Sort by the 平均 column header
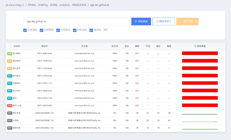Image resolution: width=231 pixels, height=140 pixels. click(148, 46)
